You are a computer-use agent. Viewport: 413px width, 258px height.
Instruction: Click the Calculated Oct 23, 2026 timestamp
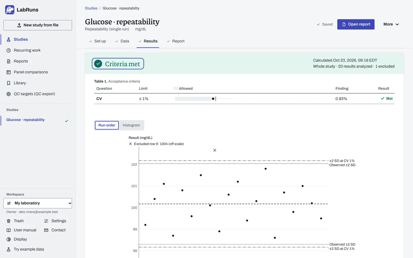point(345,60)
